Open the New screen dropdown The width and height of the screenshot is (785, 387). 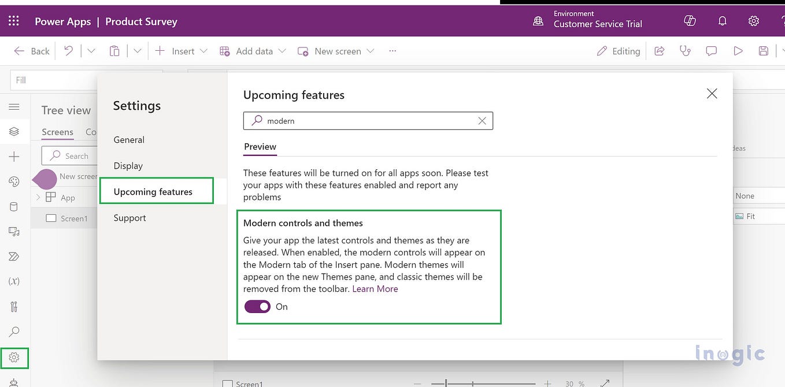(x=336, y=51)
